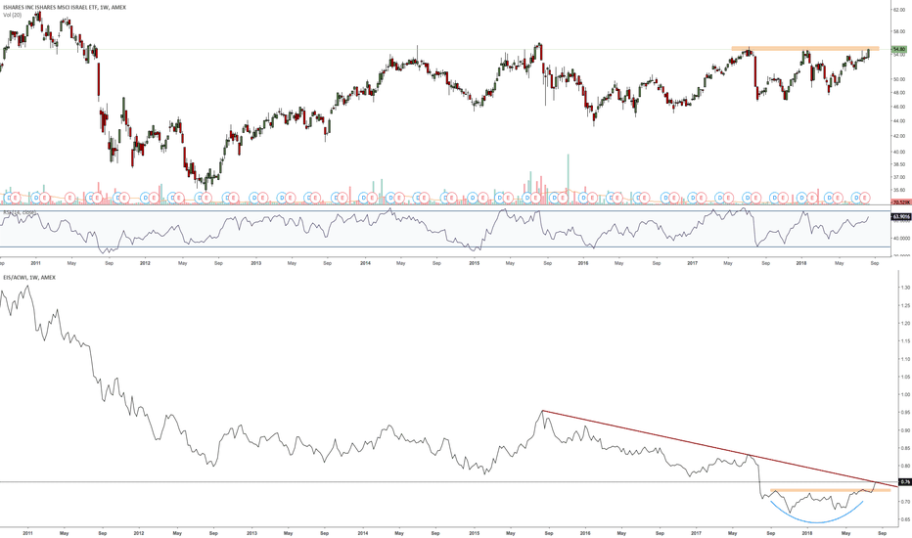Click the Vol (20) indicator label
Screen dimensions: 912x538
[x=12, y=15]
